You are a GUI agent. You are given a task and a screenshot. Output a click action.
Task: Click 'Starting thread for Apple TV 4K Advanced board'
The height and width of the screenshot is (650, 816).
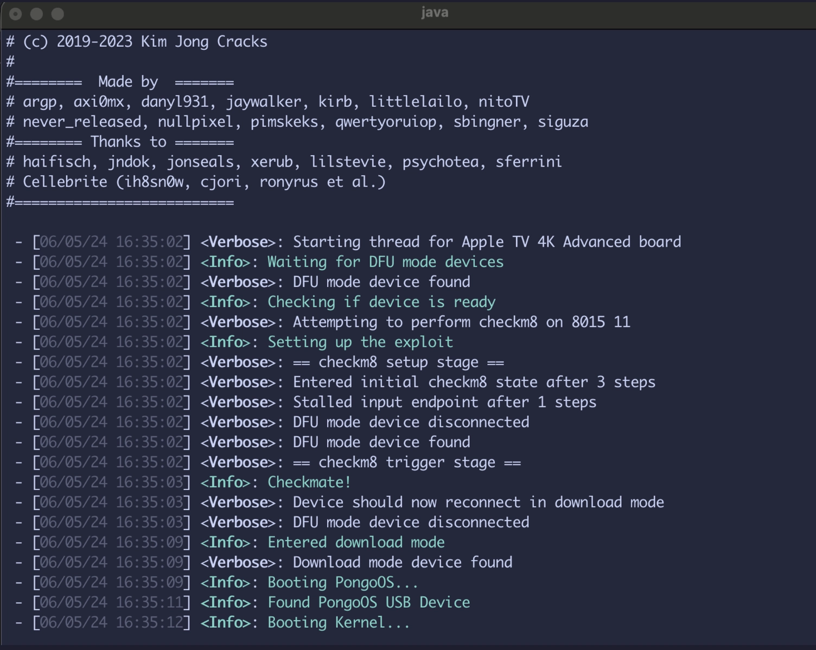click(x=487, y=242)
